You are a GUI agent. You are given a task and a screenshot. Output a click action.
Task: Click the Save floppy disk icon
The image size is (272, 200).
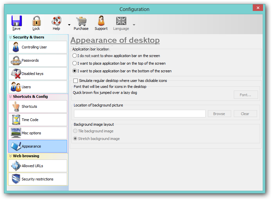click(x=17, y=21)
